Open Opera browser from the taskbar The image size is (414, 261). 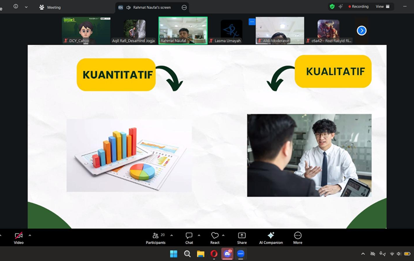pyautogui.click(x=214, y=254)
